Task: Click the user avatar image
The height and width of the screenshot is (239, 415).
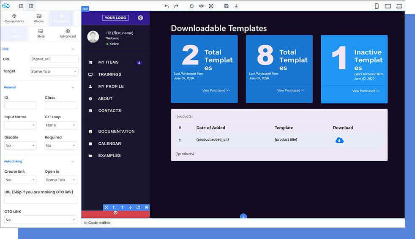Action: coord(93,37)
